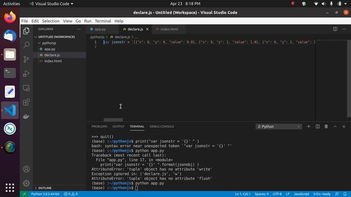Open the Run and Debug view
351x197 pixels.
click(x=26, y=73)
